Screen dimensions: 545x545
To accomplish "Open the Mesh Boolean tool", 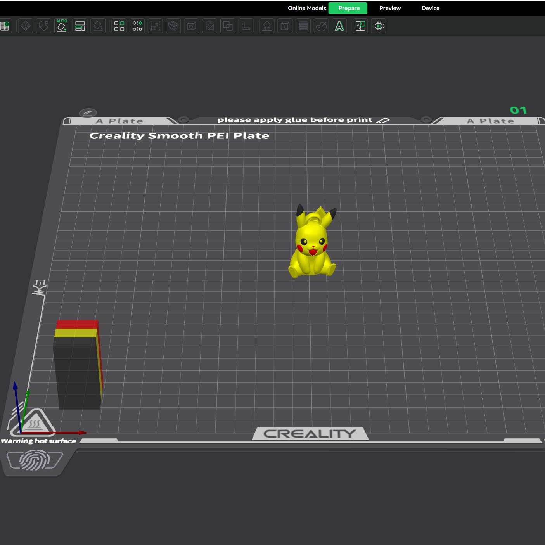I will [x=228, y=26].
